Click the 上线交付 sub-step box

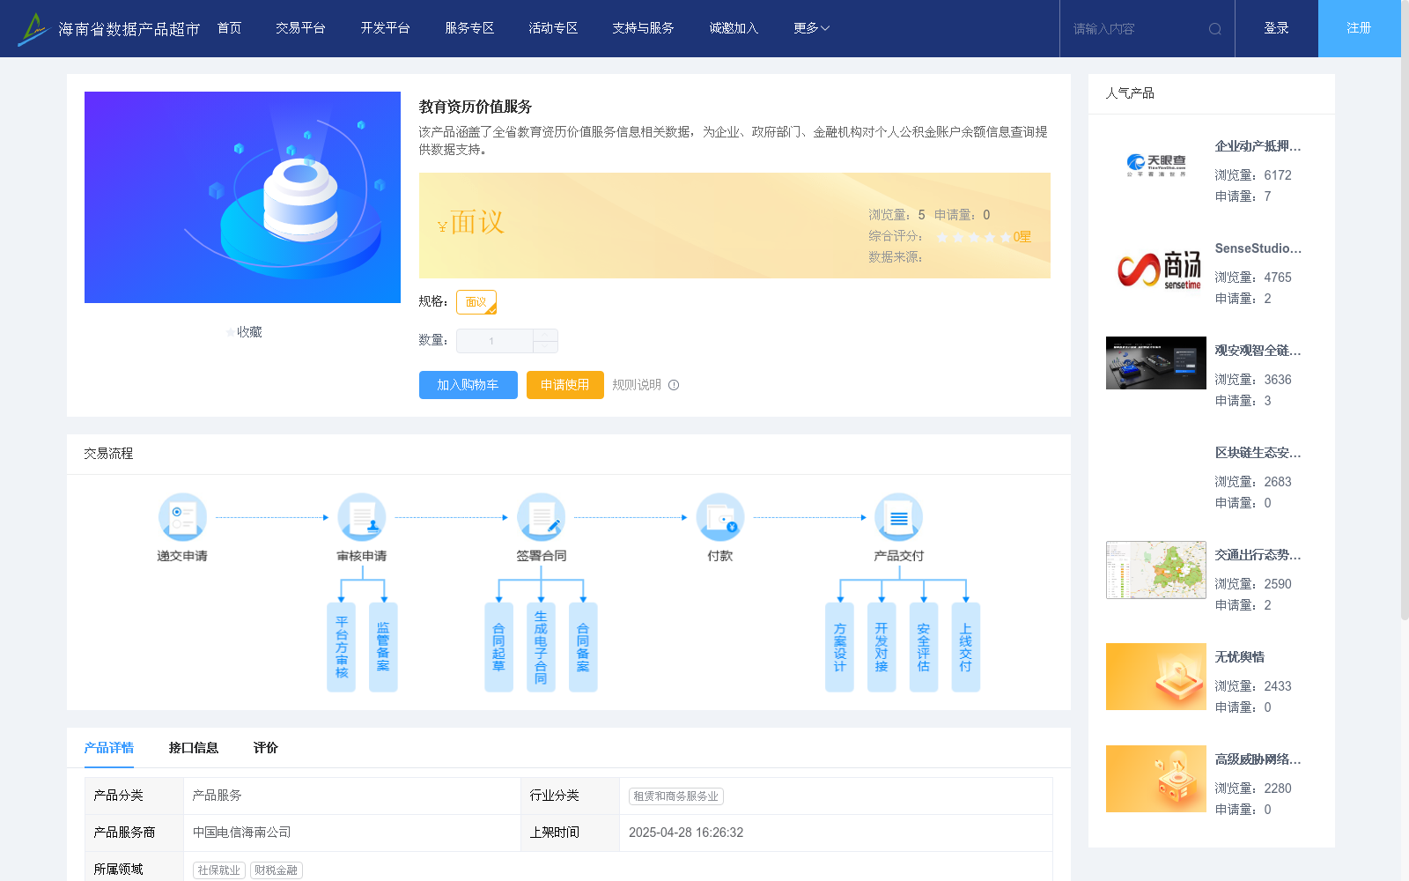(x=966, y=648)
